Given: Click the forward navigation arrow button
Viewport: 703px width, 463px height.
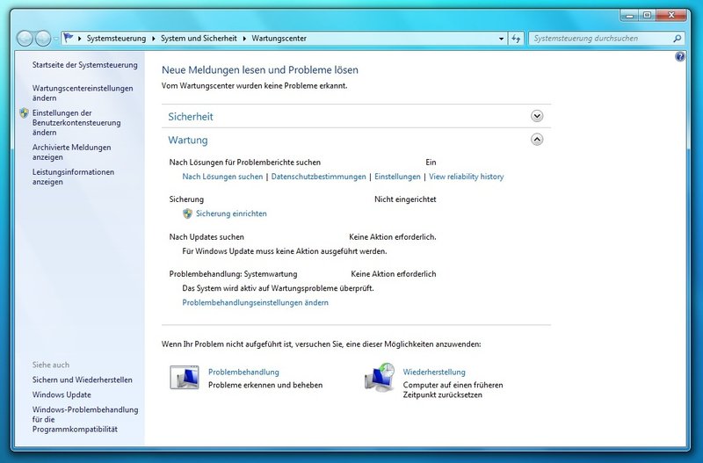Looking at the screenshot, I should (x=45, y=39).
